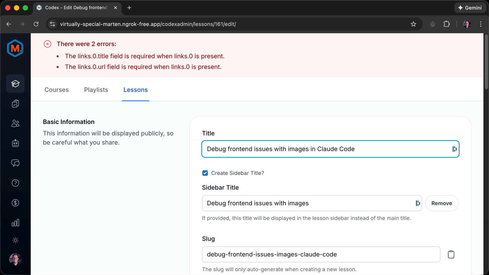
Task: Open the browser extensions puzzle menu
Action: coord(446,24)
